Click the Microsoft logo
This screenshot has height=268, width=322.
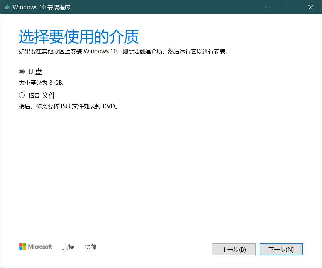click(x=36, y=247)
